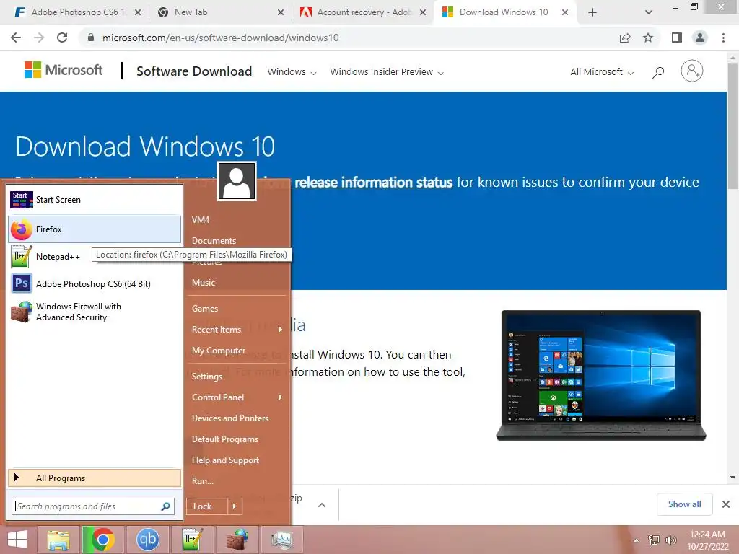Open the arrow next to Lock button

(x=235, y=506)
